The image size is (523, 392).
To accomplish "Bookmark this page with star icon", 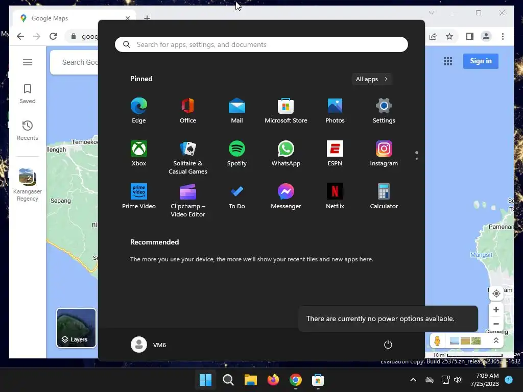I will [x=449, y=36].
